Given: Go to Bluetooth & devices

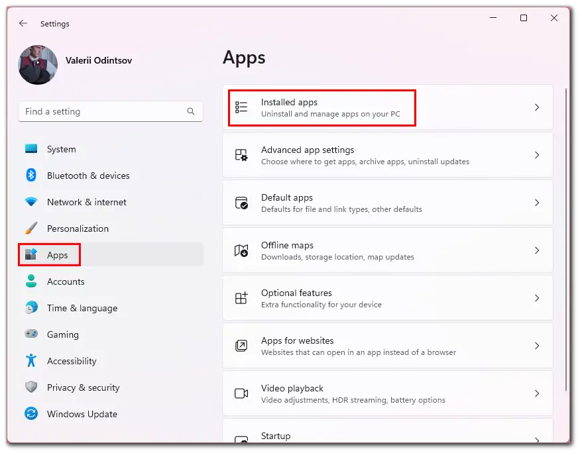Looking at the screenshot, I should pos(111,176).
